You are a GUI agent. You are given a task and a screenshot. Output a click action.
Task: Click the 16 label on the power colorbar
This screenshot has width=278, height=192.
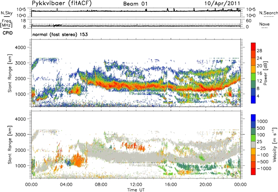click(259, 73)
